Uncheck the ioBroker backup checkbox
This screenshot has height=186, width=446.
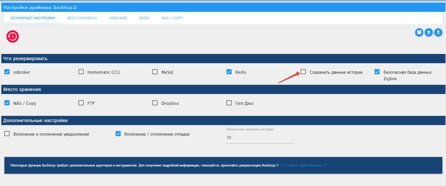pyautogui.click(x=7, y=72)
